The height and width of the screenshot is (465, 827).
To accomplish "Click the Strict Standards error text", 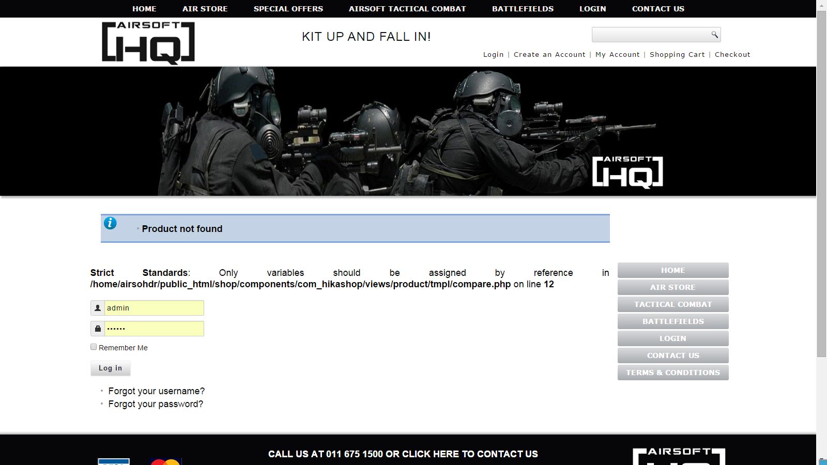I will tap(350, 278).
